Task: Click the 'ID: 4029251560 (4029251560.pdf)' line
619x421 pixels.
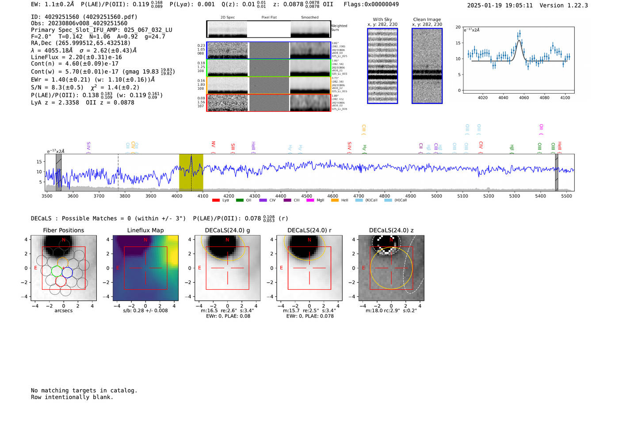Action: click(x=84, y=17)
